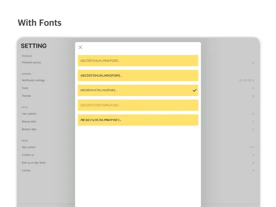Click chevron on the Backup data row
276x207 pixels.
(253, 121)
